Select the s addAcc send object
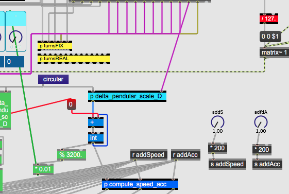 (267, 164)
